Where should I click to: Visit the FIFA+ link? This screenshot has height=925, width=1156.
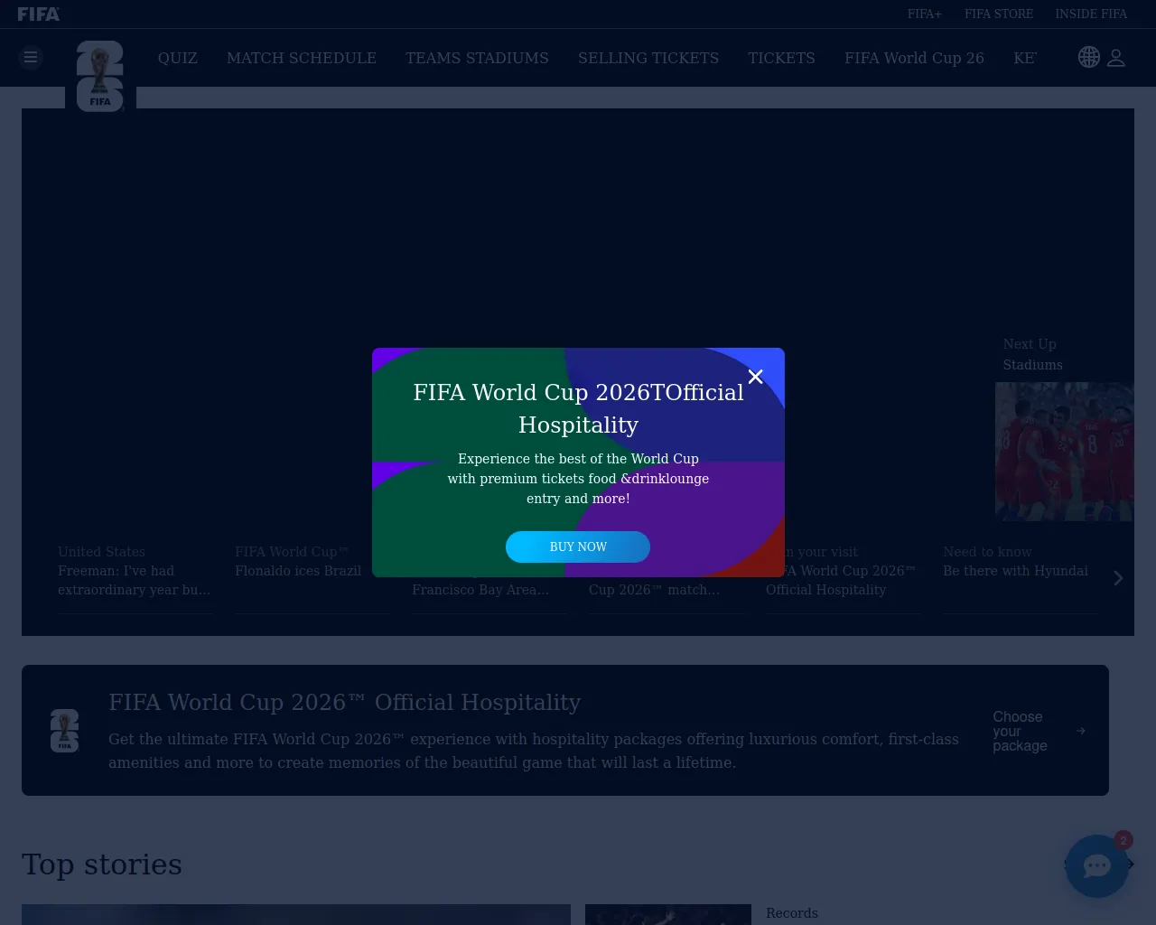point(925,14)
